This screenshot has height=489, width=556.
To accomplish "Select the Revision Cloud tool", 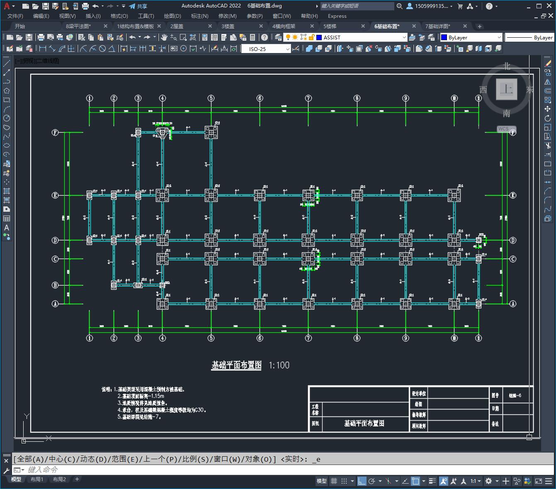I will [7, 127].
